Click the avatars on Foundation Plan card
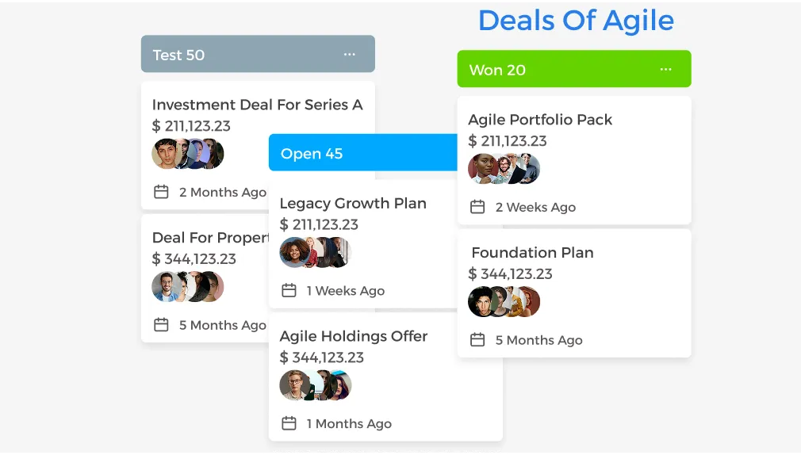Screen dimensions: 801x455 504,302
